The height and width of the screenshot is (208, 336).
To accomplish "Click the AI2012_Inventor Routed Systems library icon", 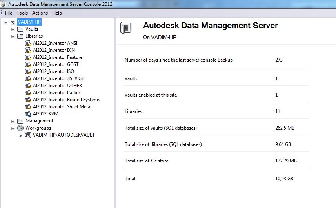I will [x=28, y=100].
